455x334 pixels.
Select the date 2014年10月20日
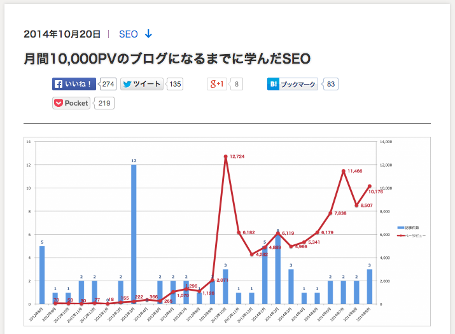click(62, 34)
